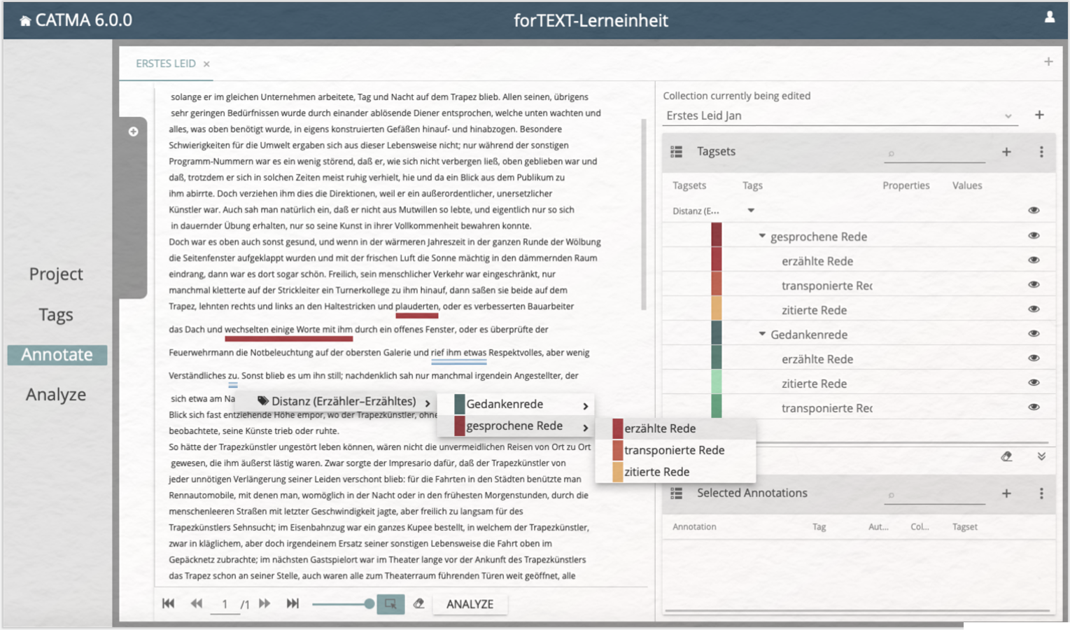Open the user account icon

tap(1050, 17)
